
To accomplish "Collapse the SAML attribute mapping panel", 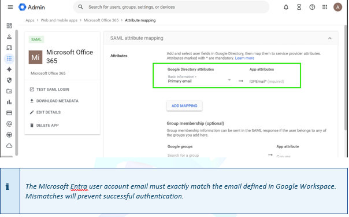I will [329, 38].
